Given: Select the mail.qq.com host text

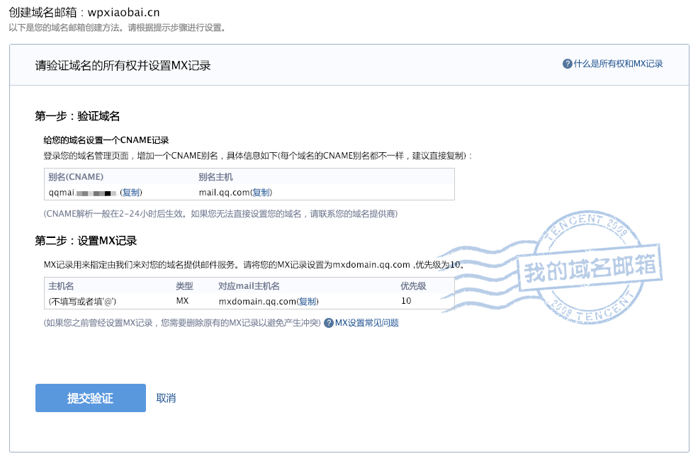Looking at the screenshot, I should (x=225, y=193).
